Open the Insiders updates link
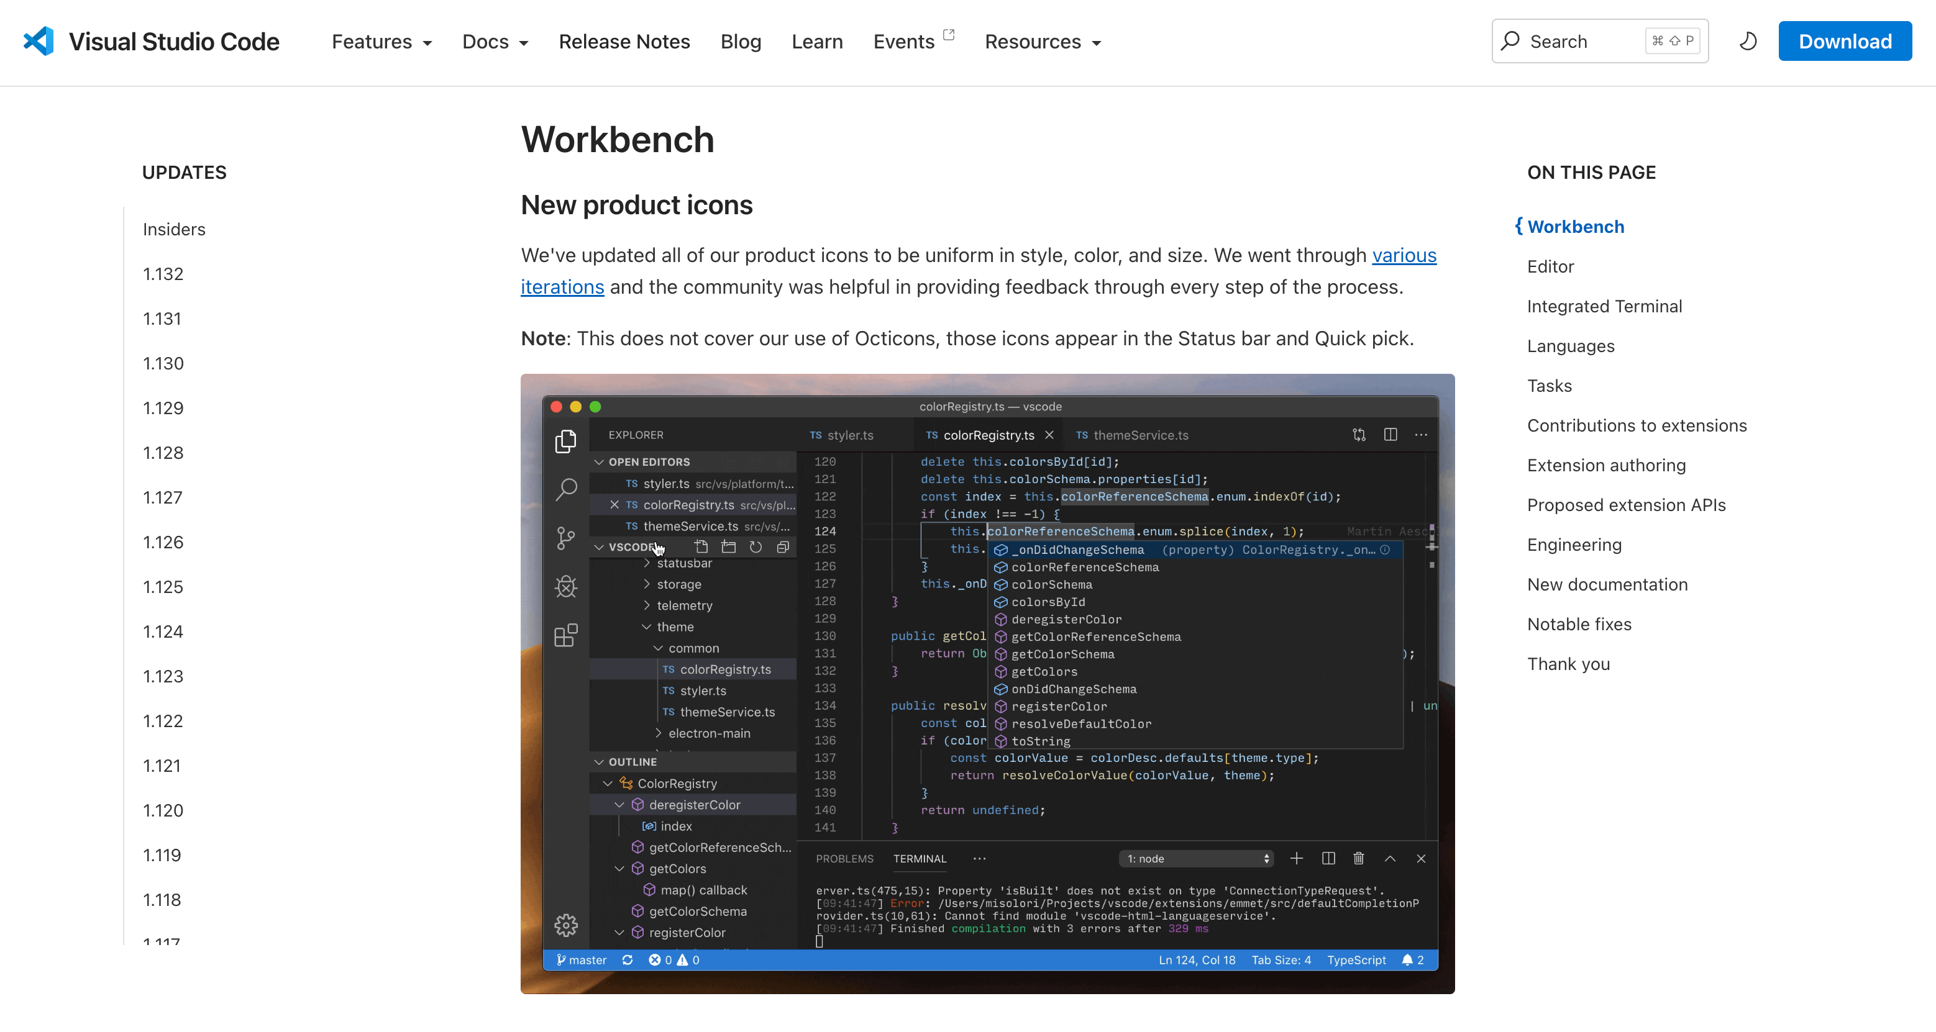The image size is (1936, 1032). tap(173, 229)
